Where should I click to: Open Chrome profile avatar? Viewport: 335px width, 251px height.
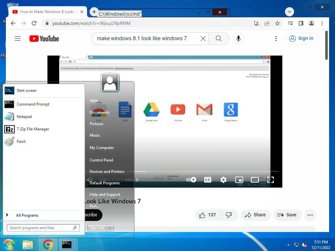click(x=311, y=23)
